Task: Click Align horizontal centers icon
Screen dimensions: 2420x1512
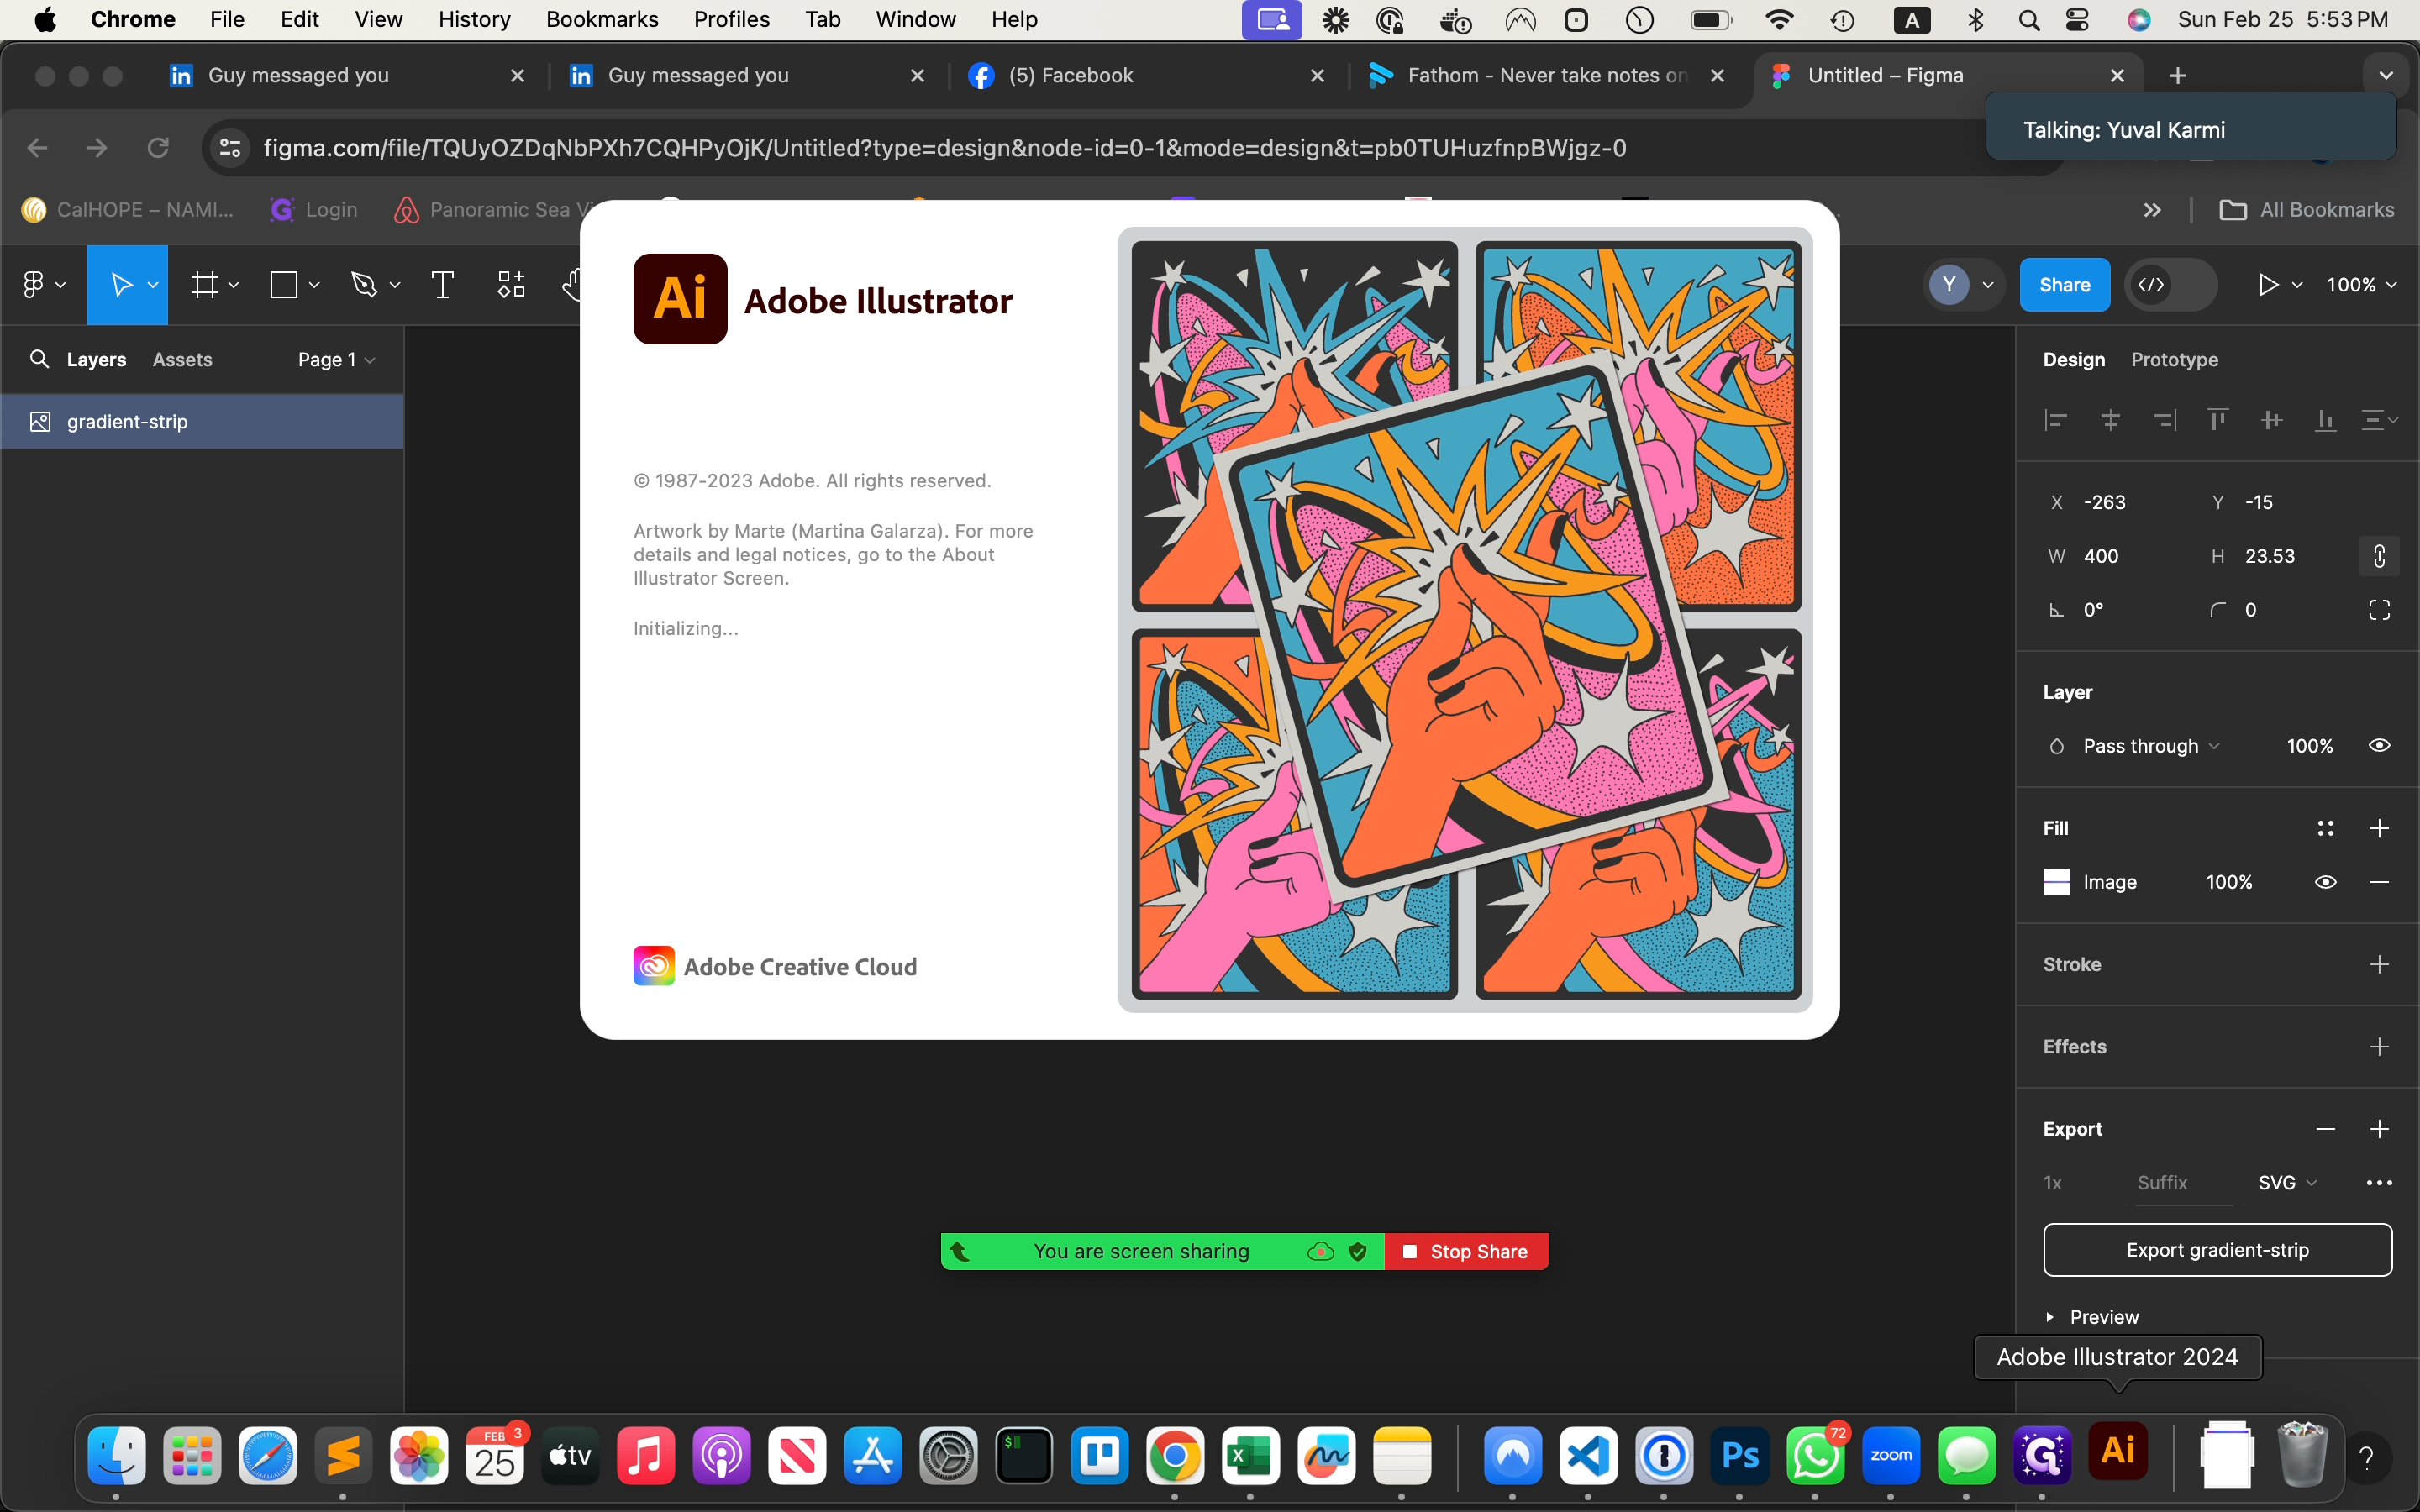Action: 2110,420
